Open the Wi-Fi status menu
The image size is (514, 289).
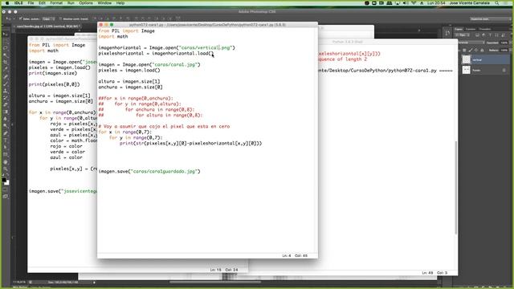[x=414, y=3]
